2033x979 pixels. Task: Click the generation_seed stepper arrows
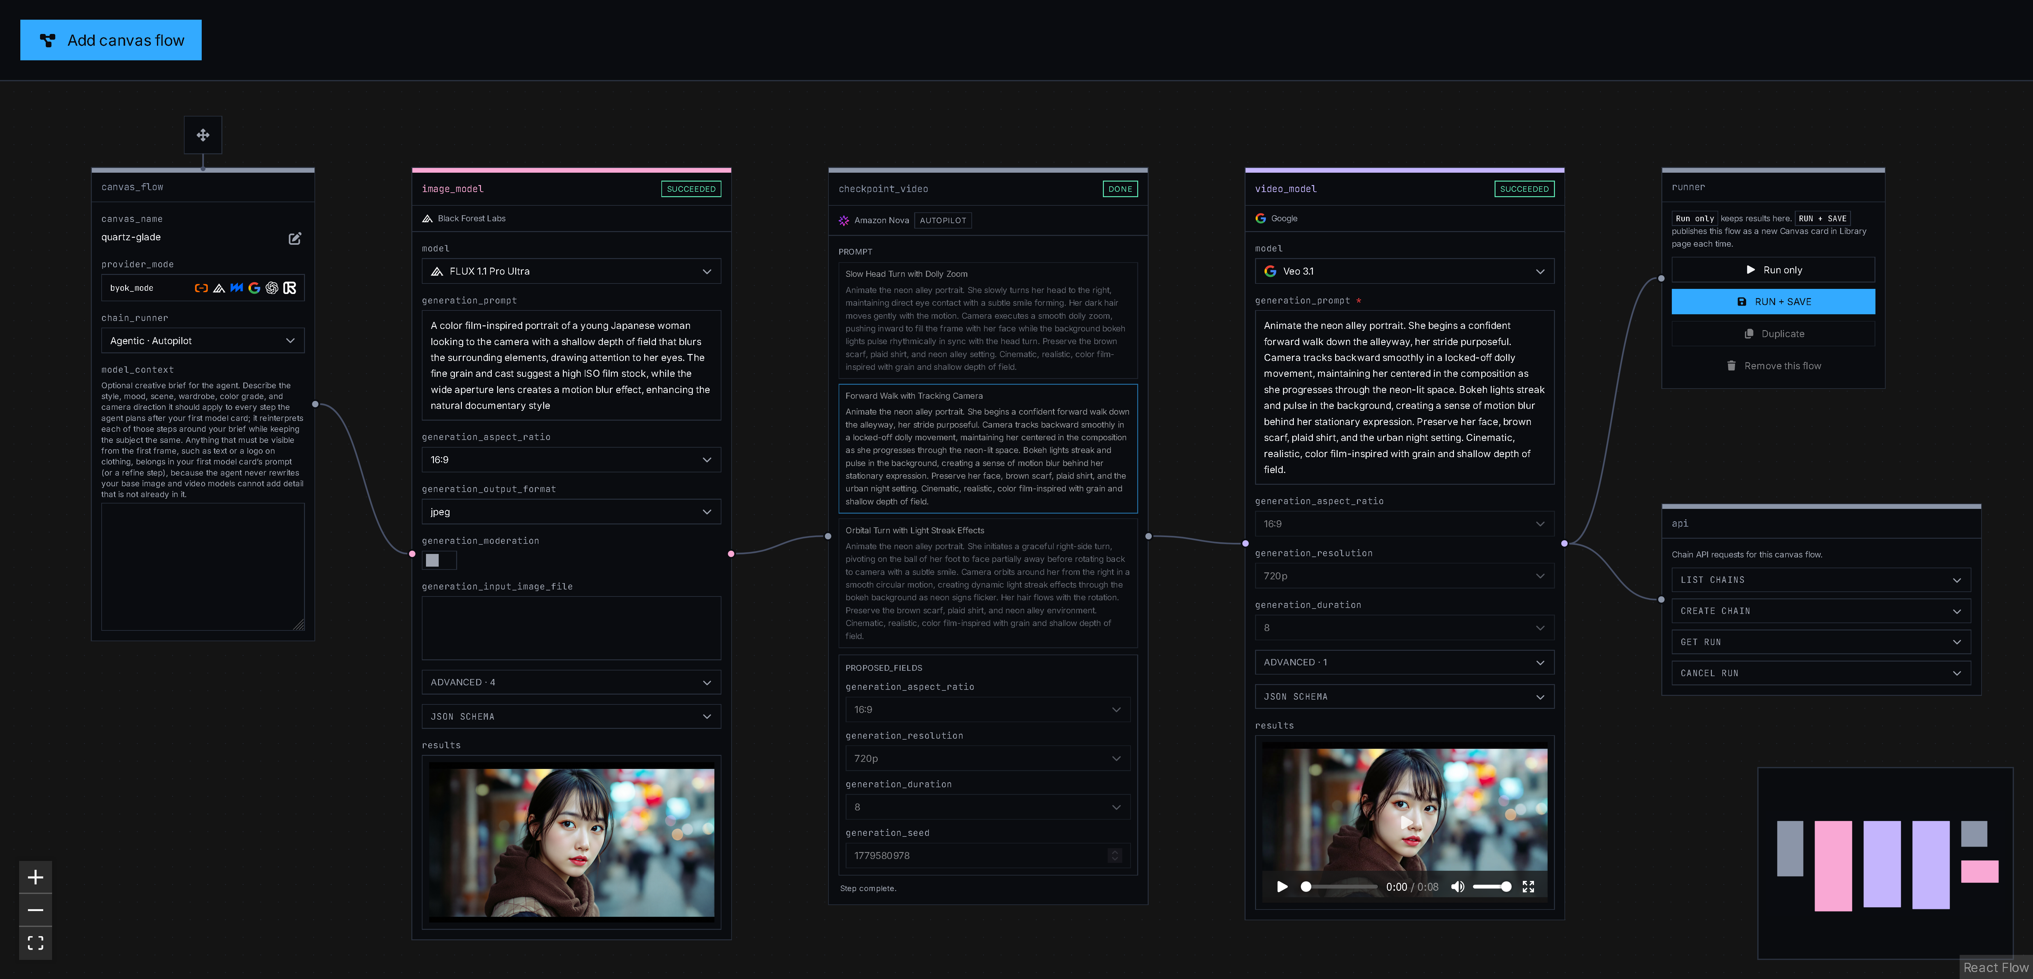pyautogui.click(x=1115, y=856)
